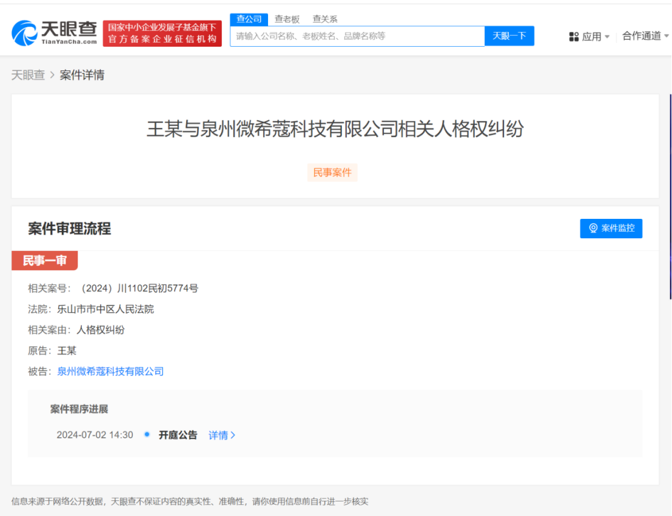
Task: Click the 民事案件 orange case tag
Action: (x=332, y=172)
